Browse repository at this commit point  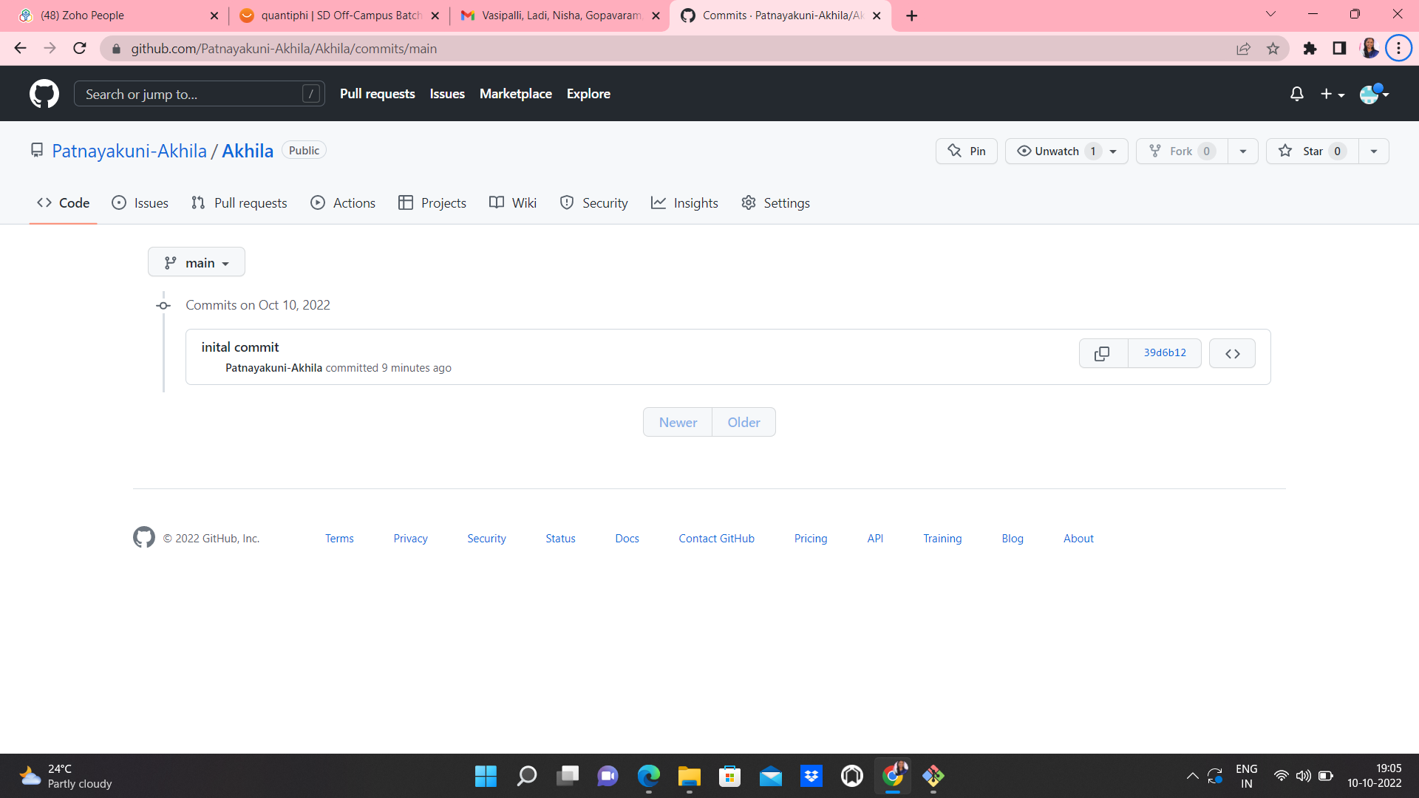pos(1231,353)
